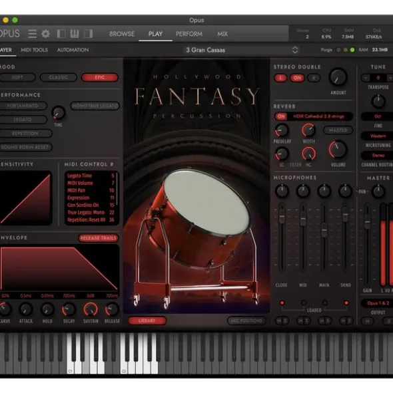The height and width of the screenshot is (393, 393).
Task: Adjust the envelope Attack knob
Action: click(25, 310)
